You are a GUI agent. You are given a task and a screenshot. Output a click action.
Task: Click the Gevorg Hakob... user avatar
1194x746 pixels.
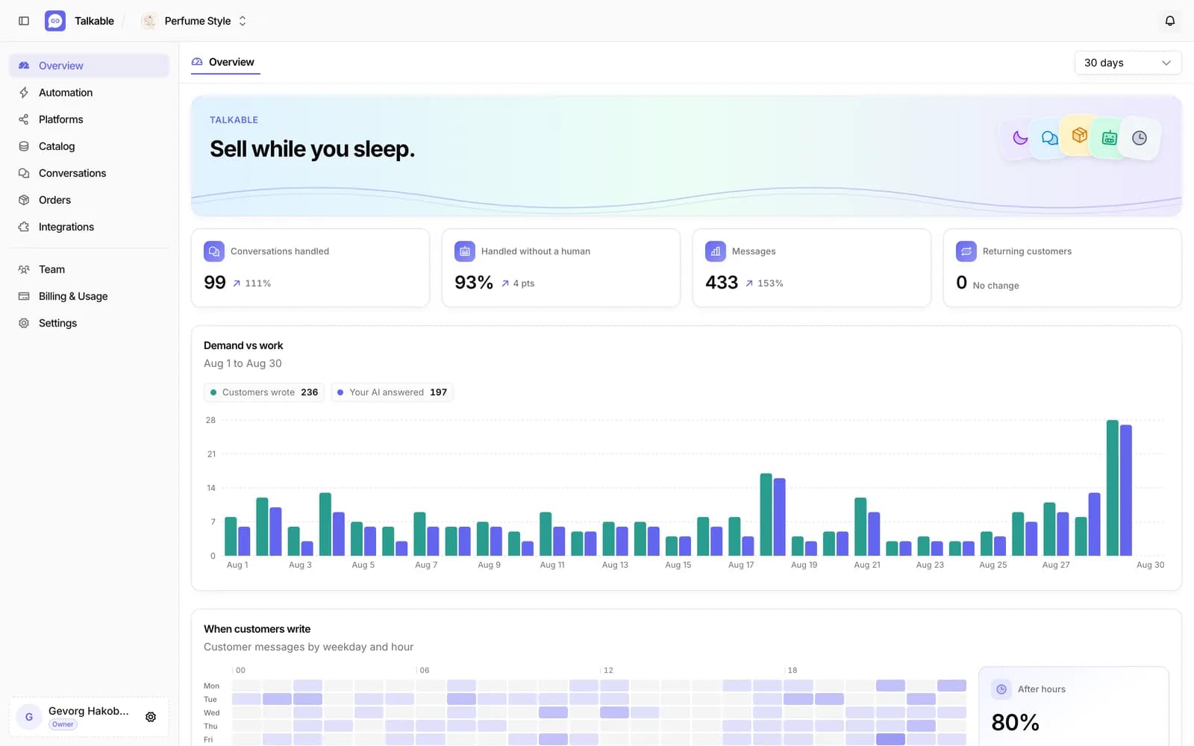29,717
